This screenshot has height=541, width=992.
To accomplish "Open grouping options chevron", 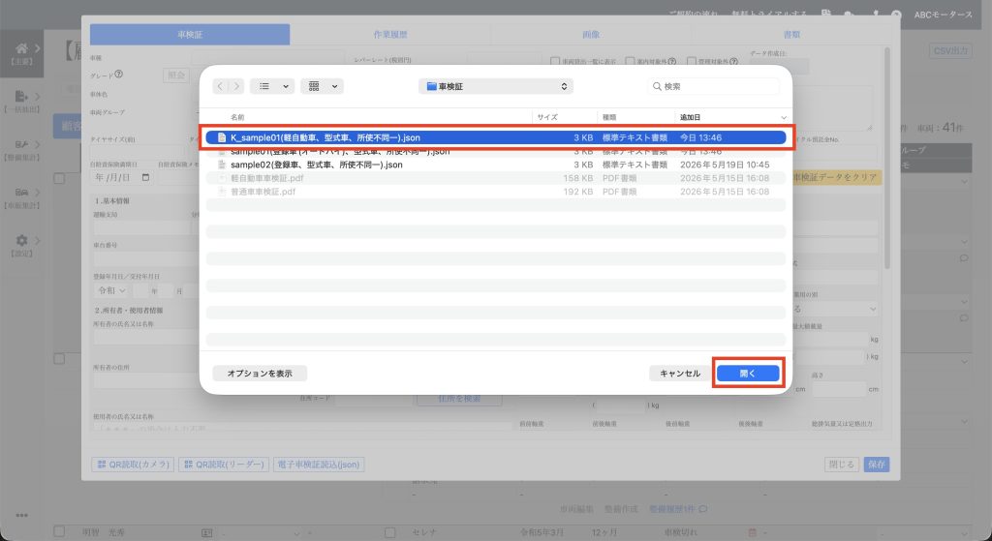I will point(334,86).
